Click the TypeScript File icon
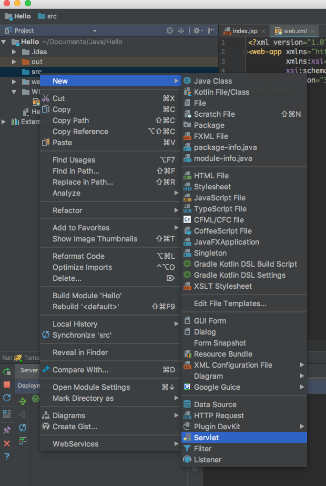 click(x=187, y=209)
